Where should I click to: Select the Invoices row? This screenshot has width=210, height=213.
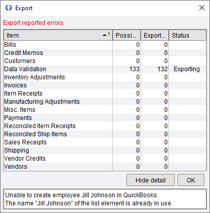105,85
